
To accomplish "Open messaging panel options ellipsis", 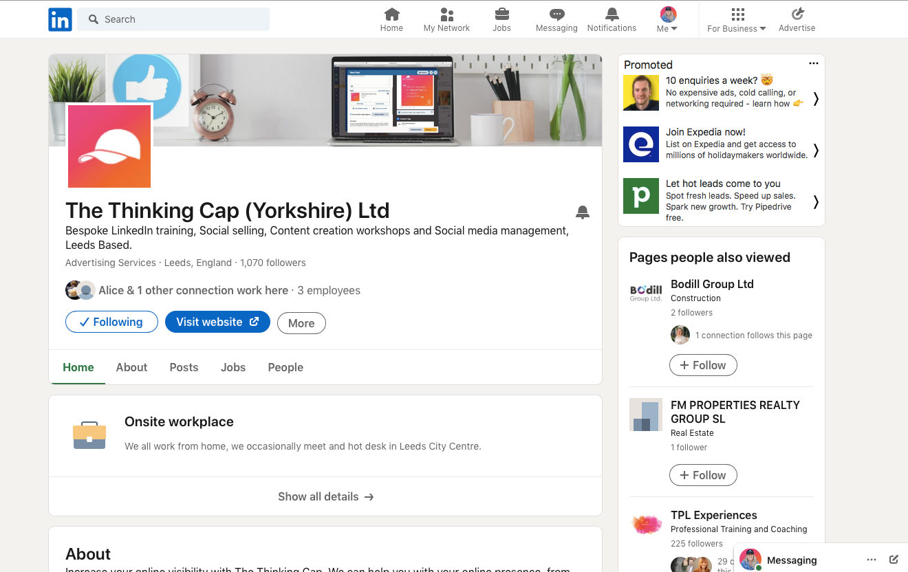I will (x=872, y=560).
